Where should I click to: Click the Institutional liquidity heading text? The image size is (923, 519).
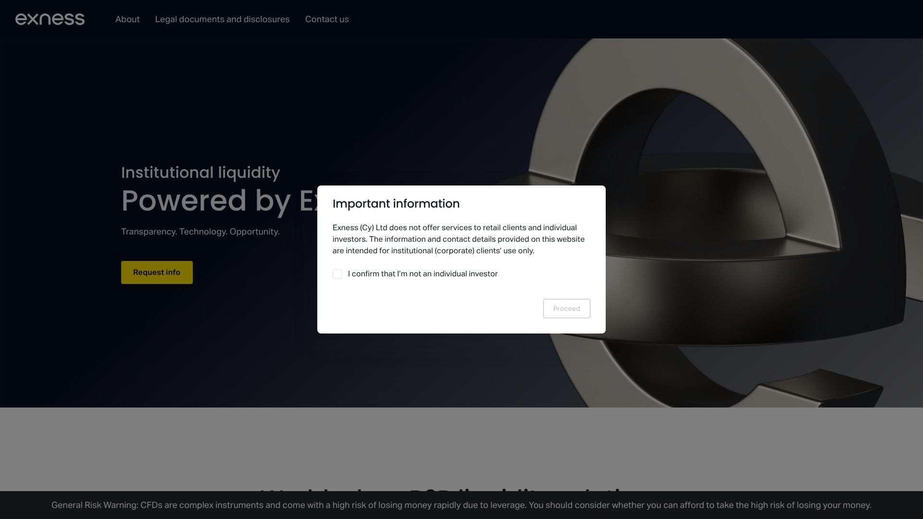click(x=200, y=173)
